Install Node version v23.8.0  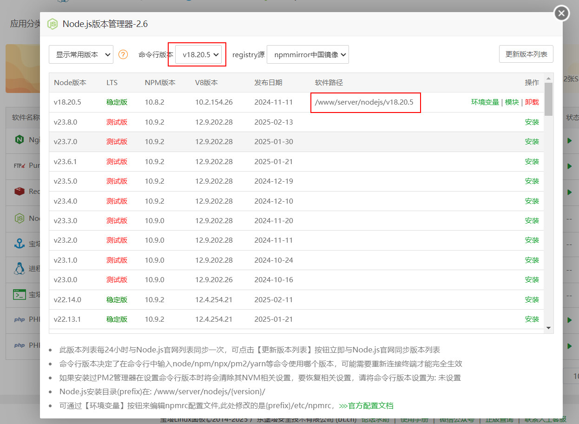532,122
